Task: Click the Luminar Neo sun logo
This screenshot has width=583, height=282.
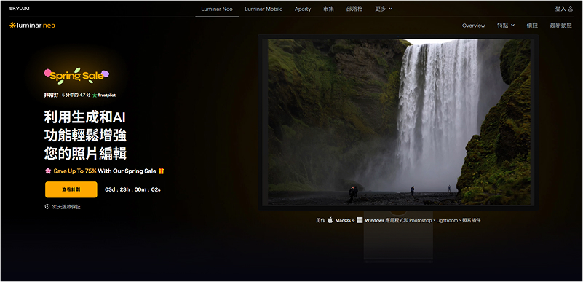Action: pyautogui.click(x=12, y=26)
